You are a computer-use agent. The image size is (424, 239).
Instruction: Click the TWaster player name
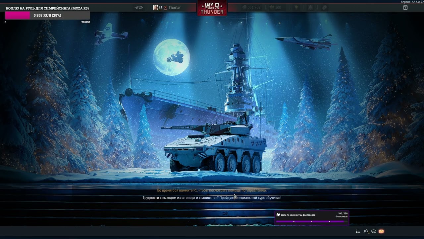coord(175,7)
